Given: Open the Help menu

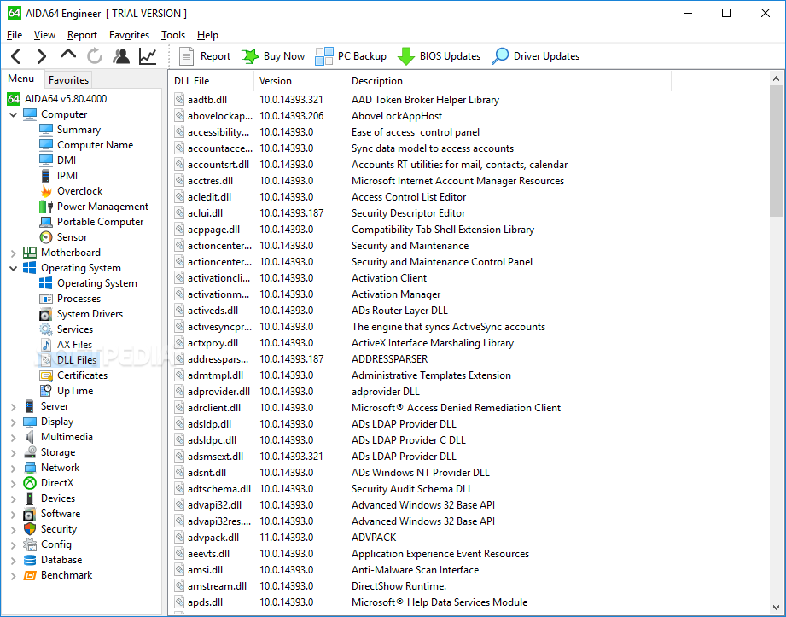Looking at the screenshot, I should tap(207, 35).
